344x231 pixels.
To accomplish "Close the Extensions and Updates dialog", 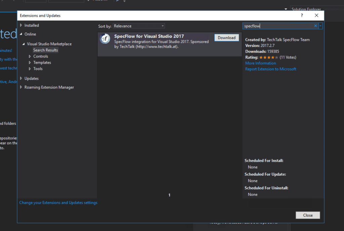I will [x=307, y=215].
